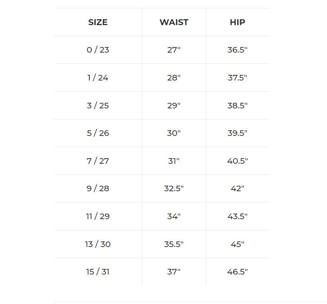Select the 0 / 23 size cell

98,50
